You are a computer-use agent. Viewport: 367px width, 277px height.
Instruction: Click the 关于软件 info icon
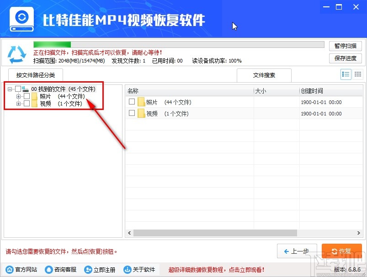(x=128, y=270)
